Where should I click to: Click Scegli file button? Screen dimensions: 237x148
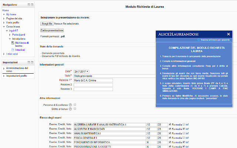47,24
